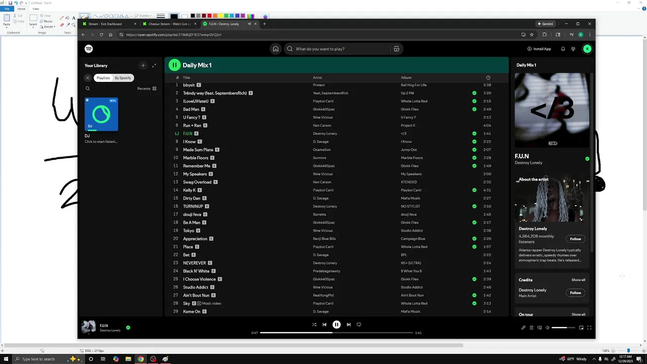The width and height of the screenshot is (647, 364).
Task: Click the Install App button
Action: 539,49
